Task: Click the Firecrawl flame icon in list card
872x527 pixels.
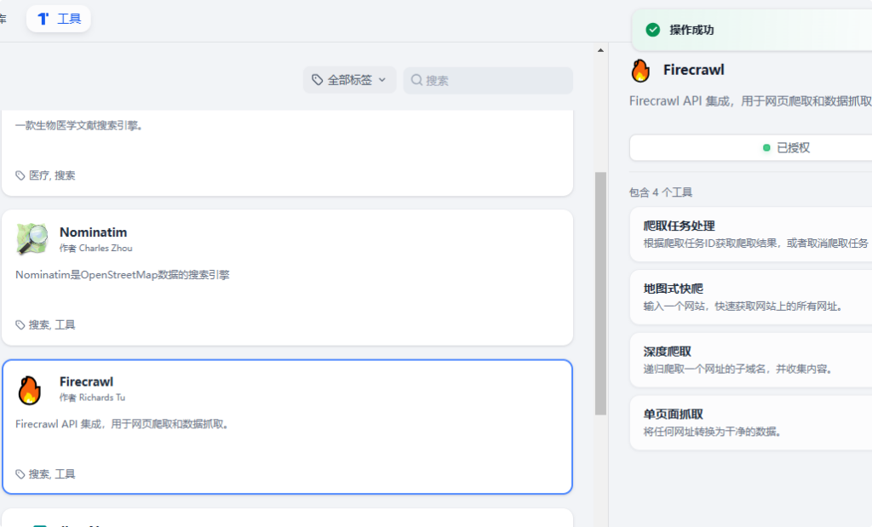Action: click(x=30, y=390)
